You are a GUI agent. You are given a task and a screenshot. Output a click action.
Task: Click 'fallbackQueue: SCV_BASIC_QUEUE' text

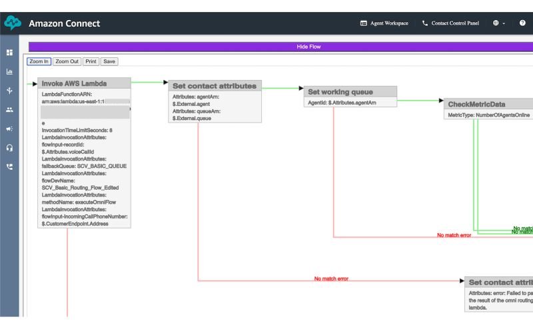84,166
